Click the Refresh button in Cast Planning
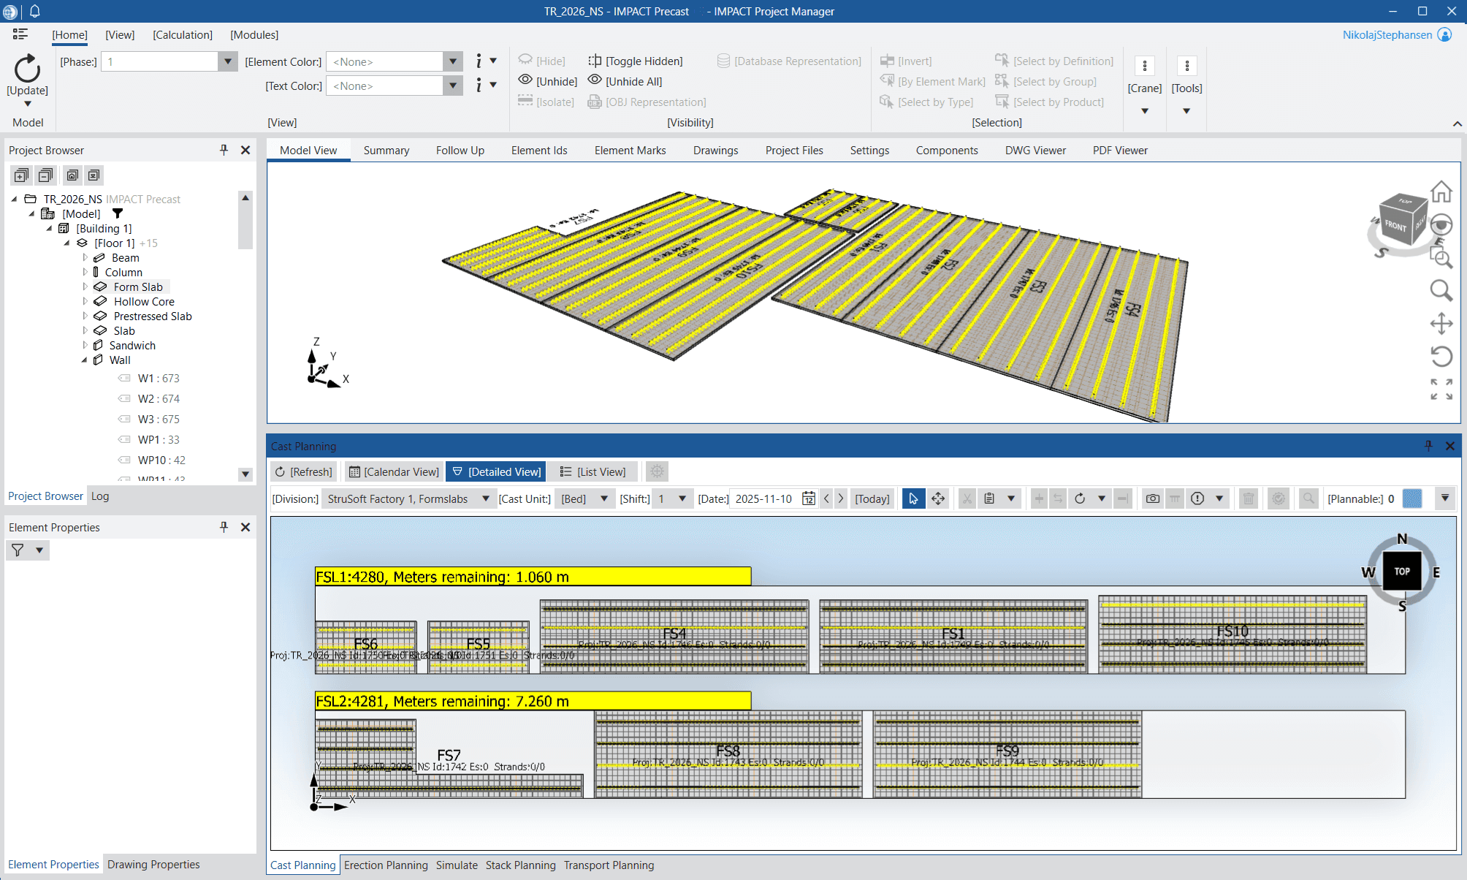This screenshot has width=1467, height=880. pyautogui.click(x=303, y=471)
